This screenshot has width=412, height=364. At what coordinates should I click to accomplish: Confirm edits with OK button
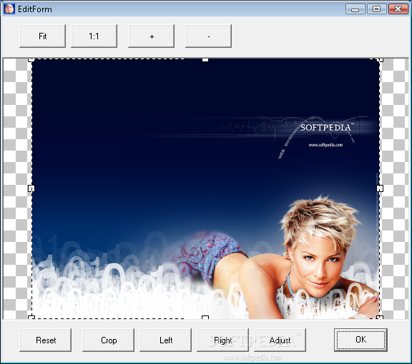click(x=360, y=340)
